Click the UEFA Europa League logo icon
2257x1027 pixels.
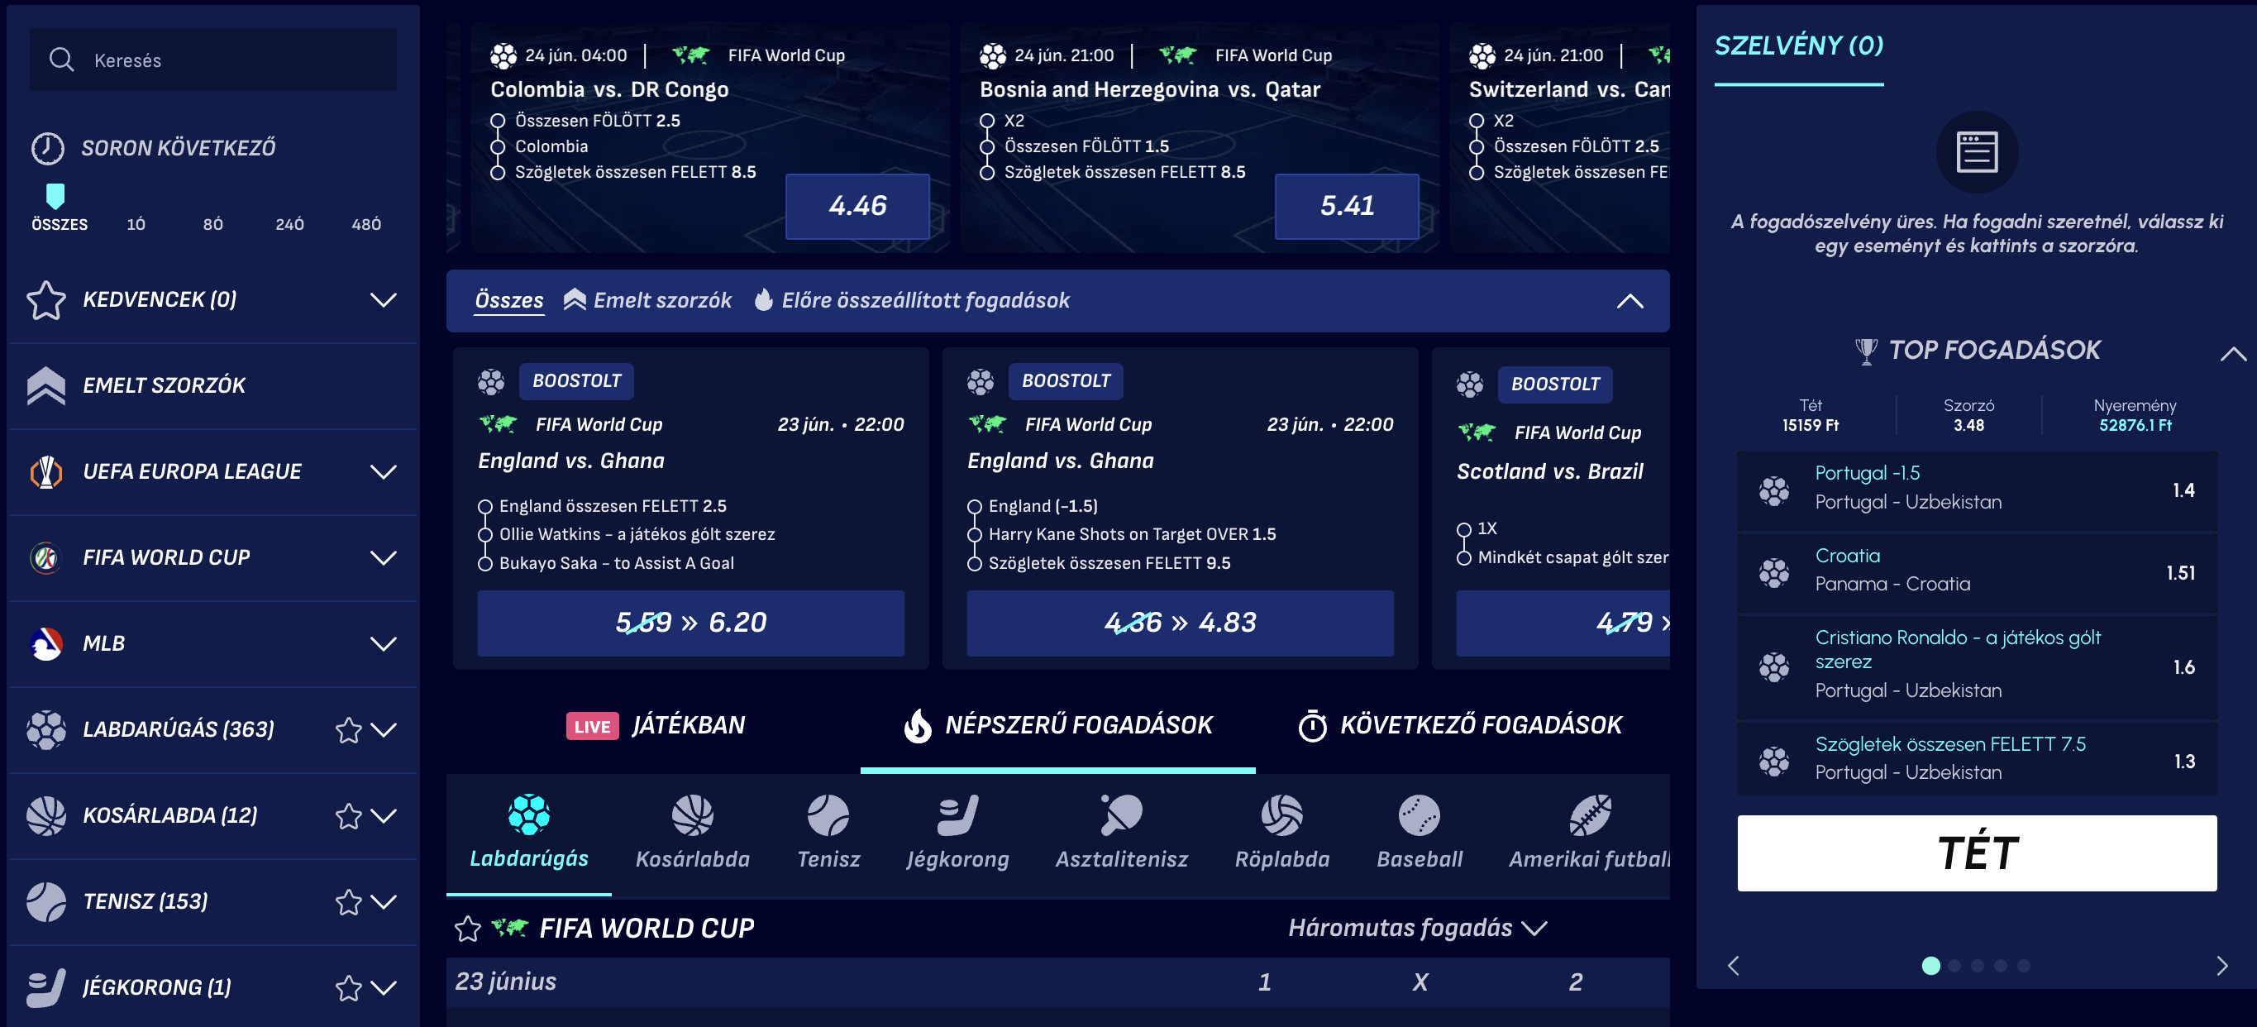point(46,471)
